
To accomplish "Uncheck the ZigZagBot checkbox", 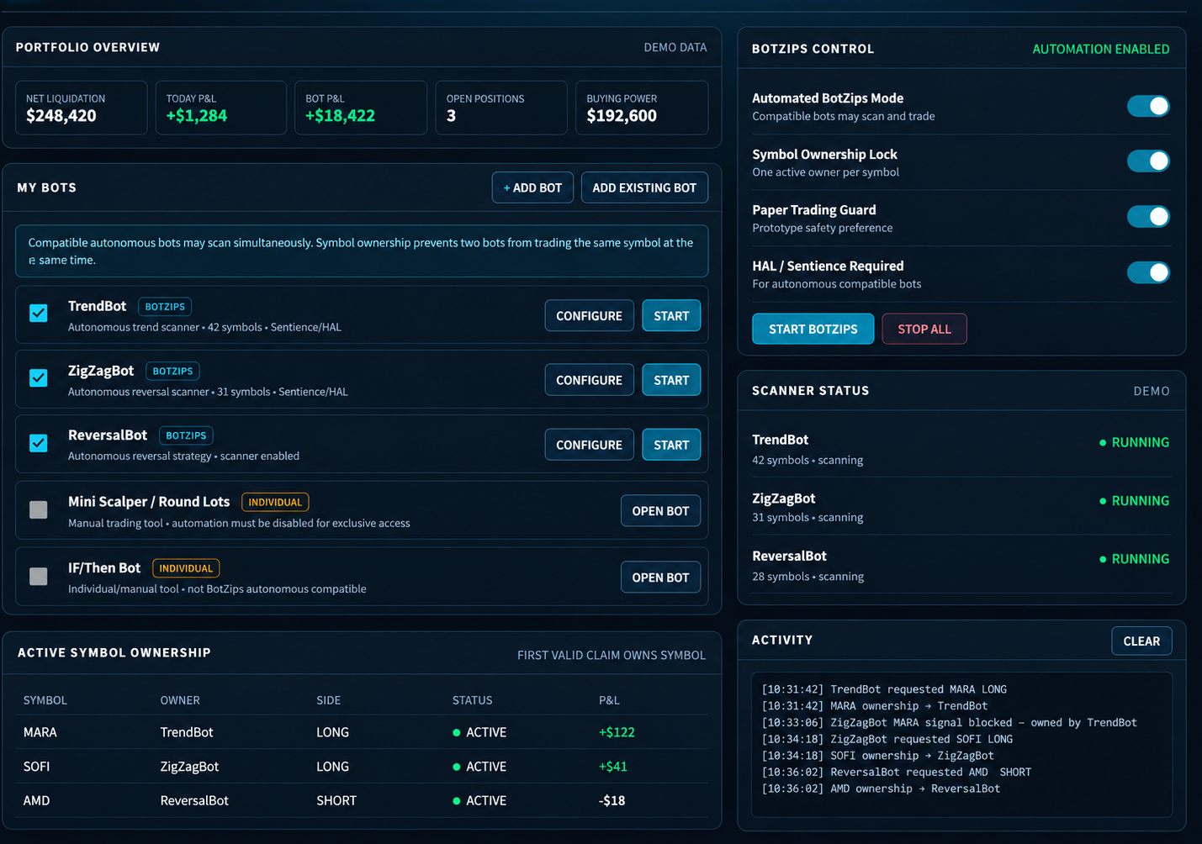I will (x=39, y=378).
